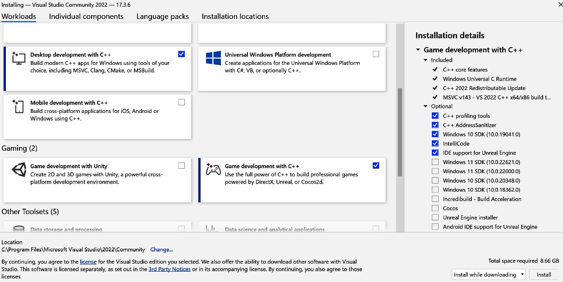Collapse the Game development with C++ details

tap(418, 50)
